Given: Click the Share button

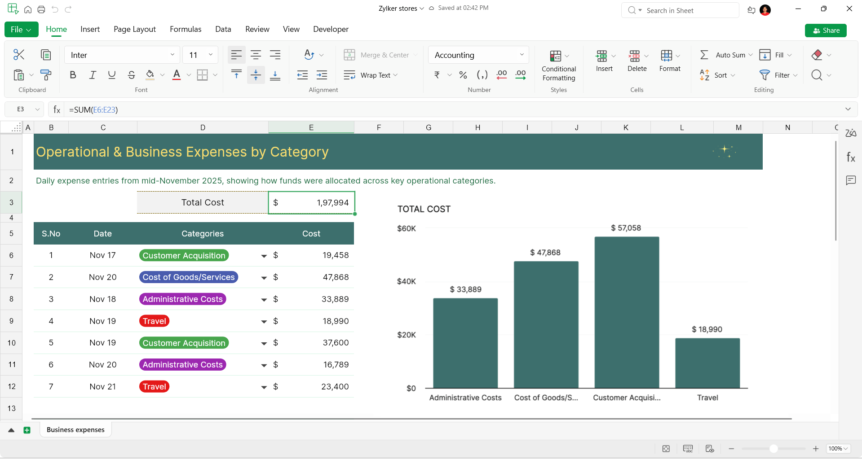Looking at the screenshot, I should [x=826, y=30].
